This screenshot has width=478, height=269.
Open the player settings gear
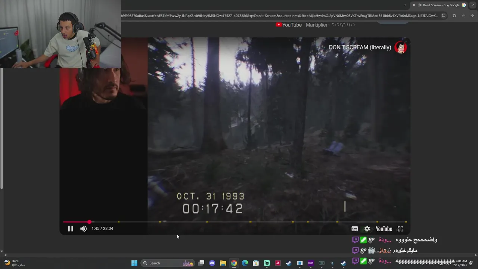(367, 229)
